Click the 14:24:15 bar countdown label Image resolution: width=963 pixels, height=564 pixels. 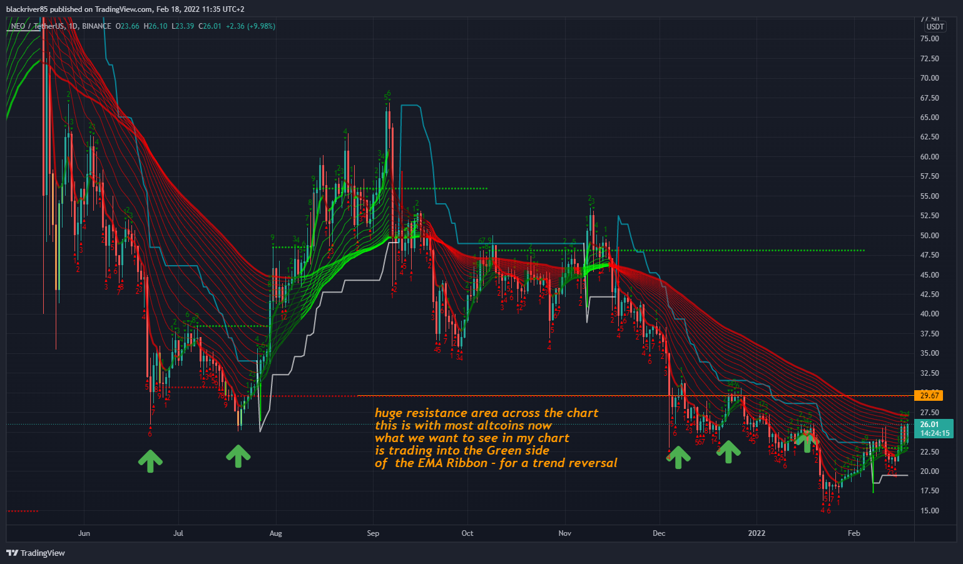[935, 433]
